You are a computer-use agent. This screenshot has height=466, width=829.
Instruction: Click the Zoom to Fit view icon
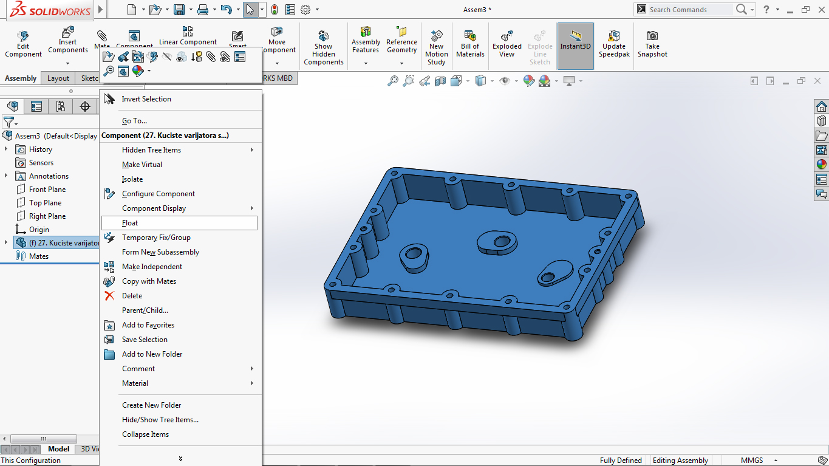coord(393,80)
